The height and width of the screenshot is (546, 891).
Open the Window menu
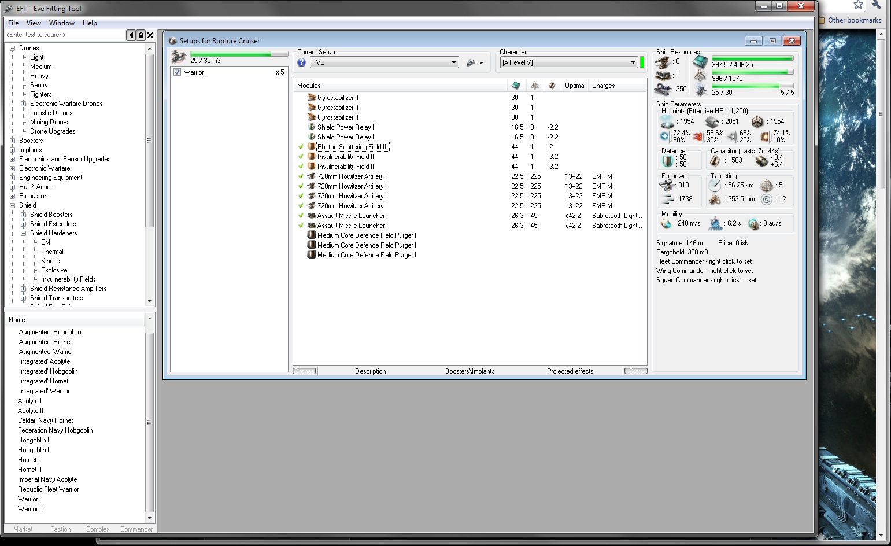62,23
